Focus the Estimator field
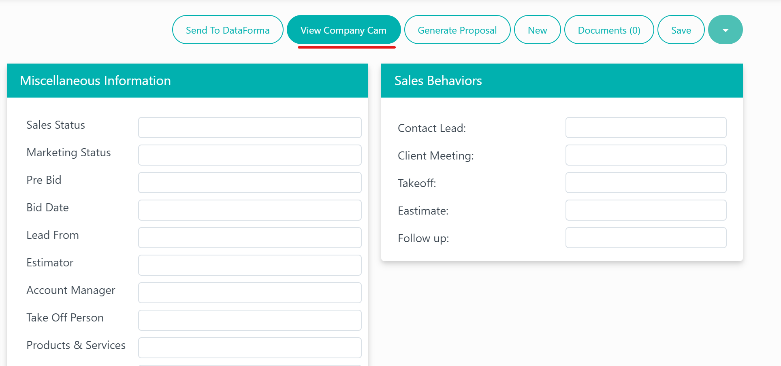781x366 pixels. (250, 265)
